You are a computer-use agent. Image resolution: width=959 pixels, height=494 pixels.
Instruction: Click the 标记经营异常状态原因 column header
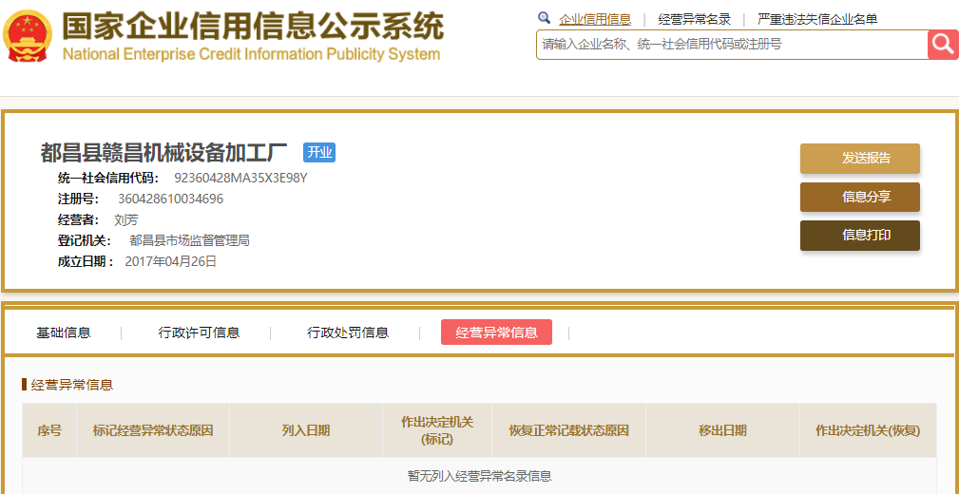153,430
